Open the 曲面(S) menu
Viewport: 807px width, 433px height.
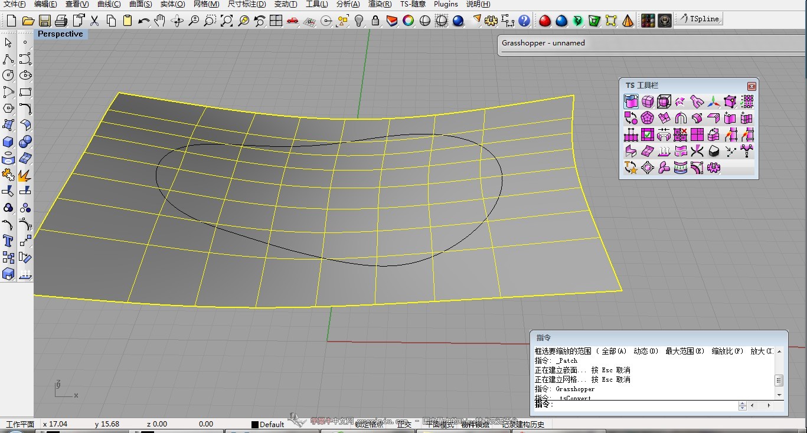(x=141, y=4)
